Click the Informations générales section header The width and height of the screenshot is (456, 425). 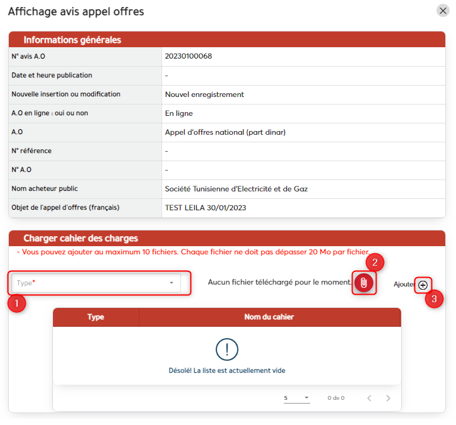(72, 40)
